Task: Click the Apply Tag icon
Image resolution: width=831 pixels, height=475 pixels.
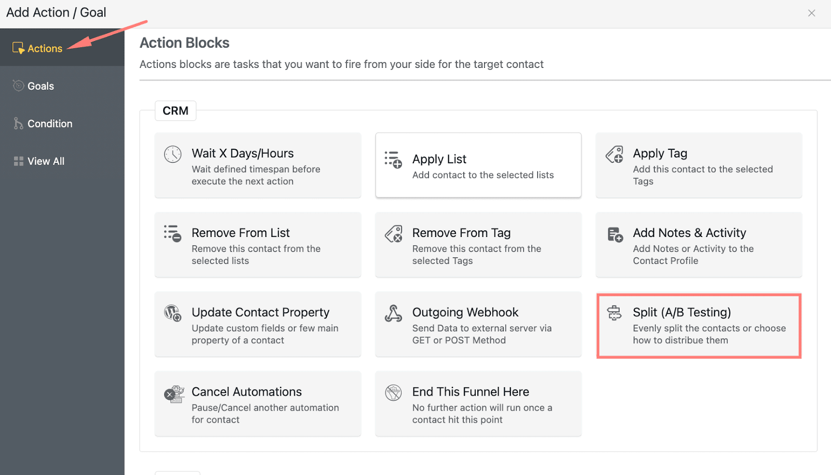Action: (614, 155)
